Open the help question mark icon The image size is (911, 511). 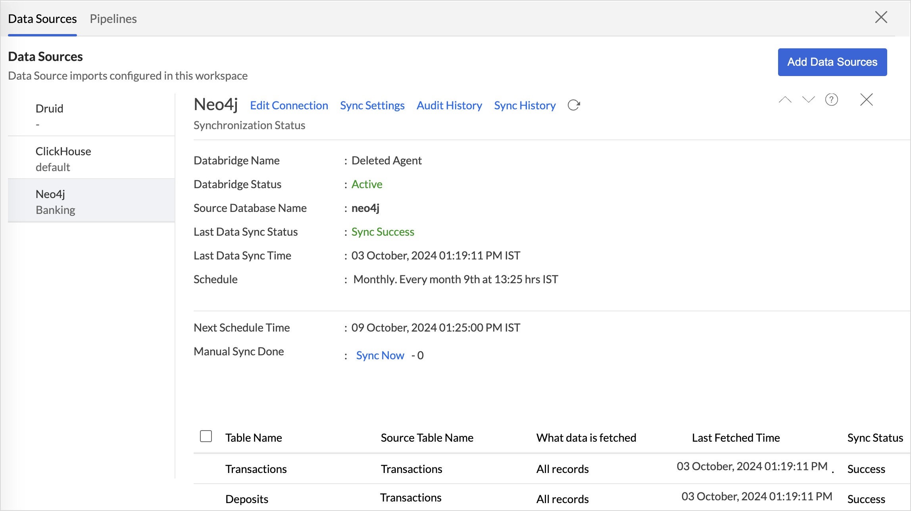[x=832, y=100]
